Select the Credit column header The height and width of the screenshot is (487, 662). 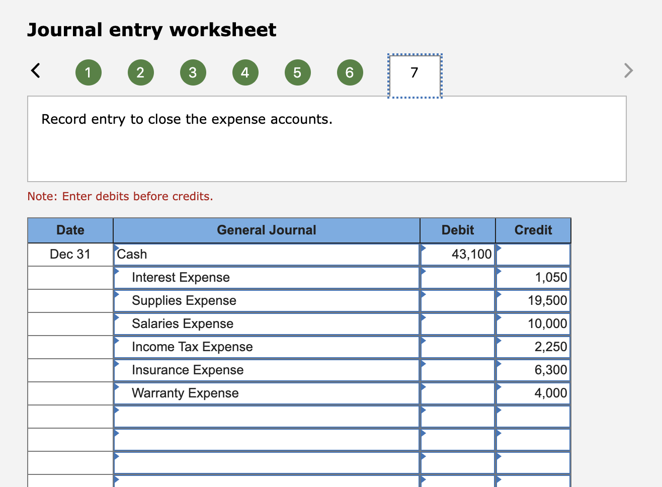pyautogui.click(x=533, y=230)
